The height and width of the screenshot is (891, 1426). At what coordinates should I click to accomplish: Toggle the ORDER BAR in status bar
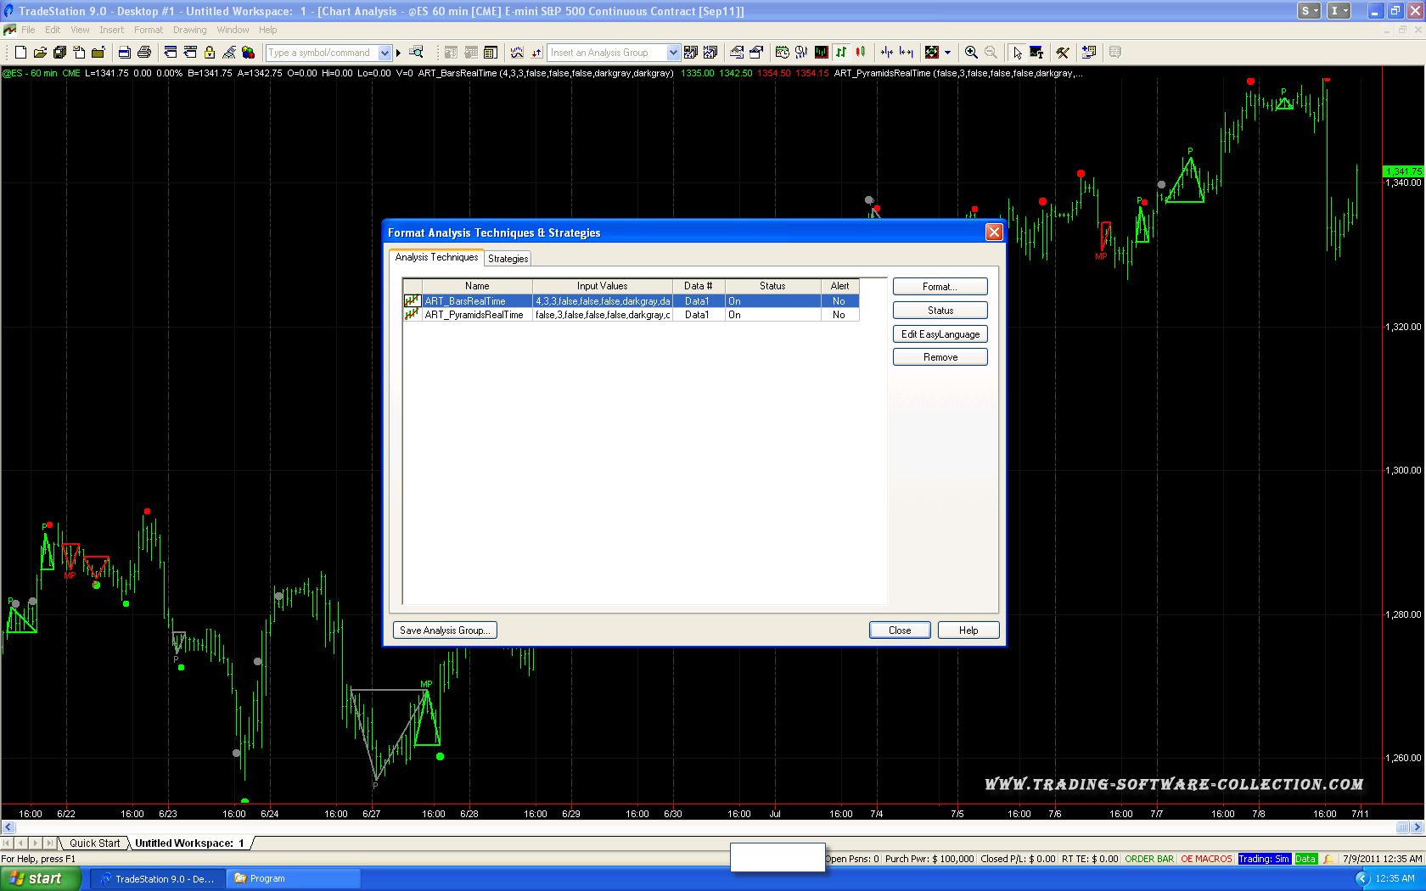pyautogui.click(x=1148, y=859)
